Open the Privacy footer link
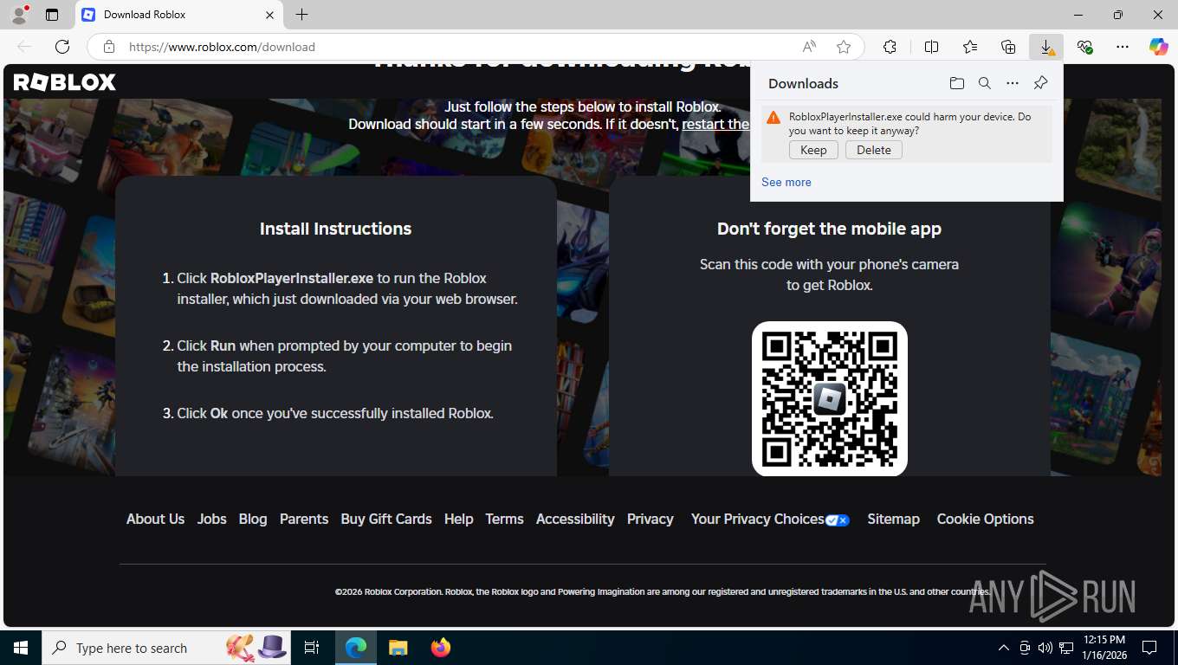The width and height of the screenshot is (1178, 665). 650,519
